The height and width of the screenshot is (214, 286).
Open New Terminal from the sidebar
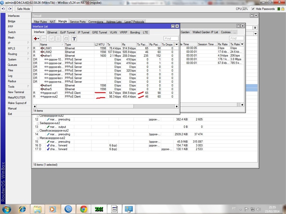click(16, 92)
